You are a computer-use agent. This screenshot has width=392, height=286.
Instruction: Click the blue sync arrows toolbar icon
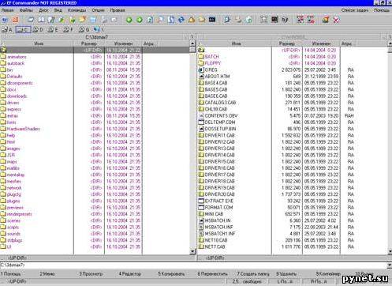[x=181, y=20]
